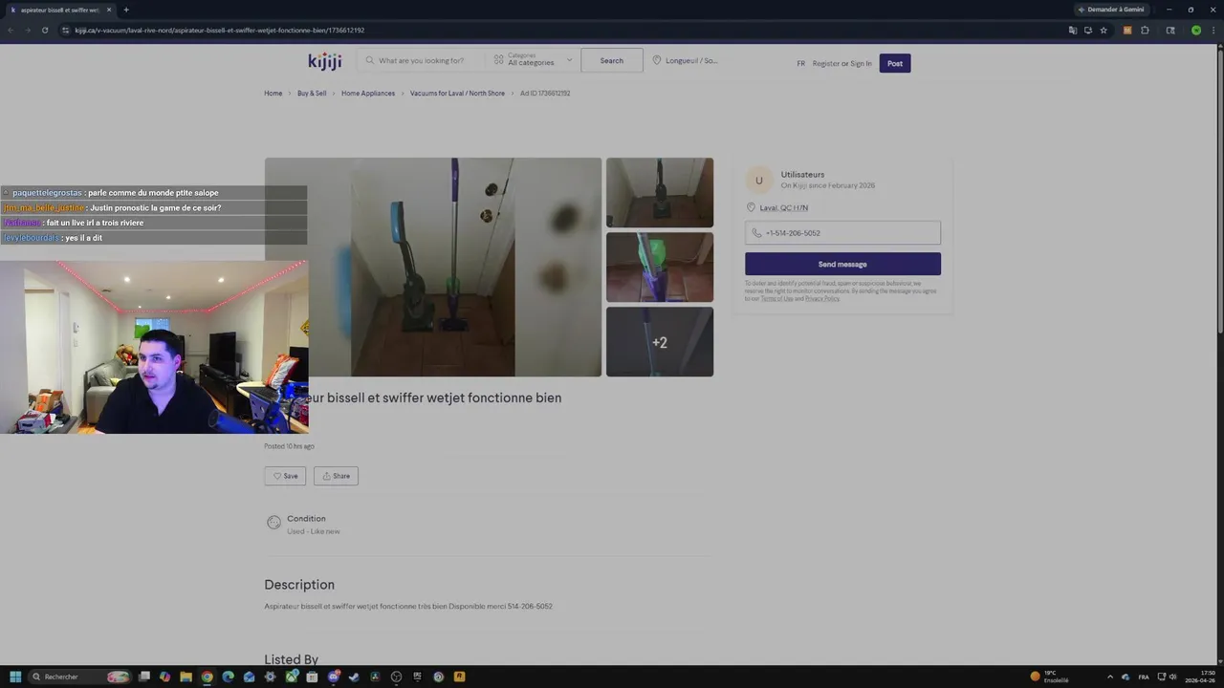Open the +2 more photos thumbnail
Image resolution: width=1224 pixels, height=688 pixels.
(660, 342)
